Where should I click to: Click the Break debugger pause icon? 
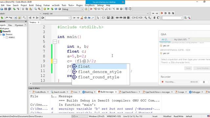(x=117, y=9)
